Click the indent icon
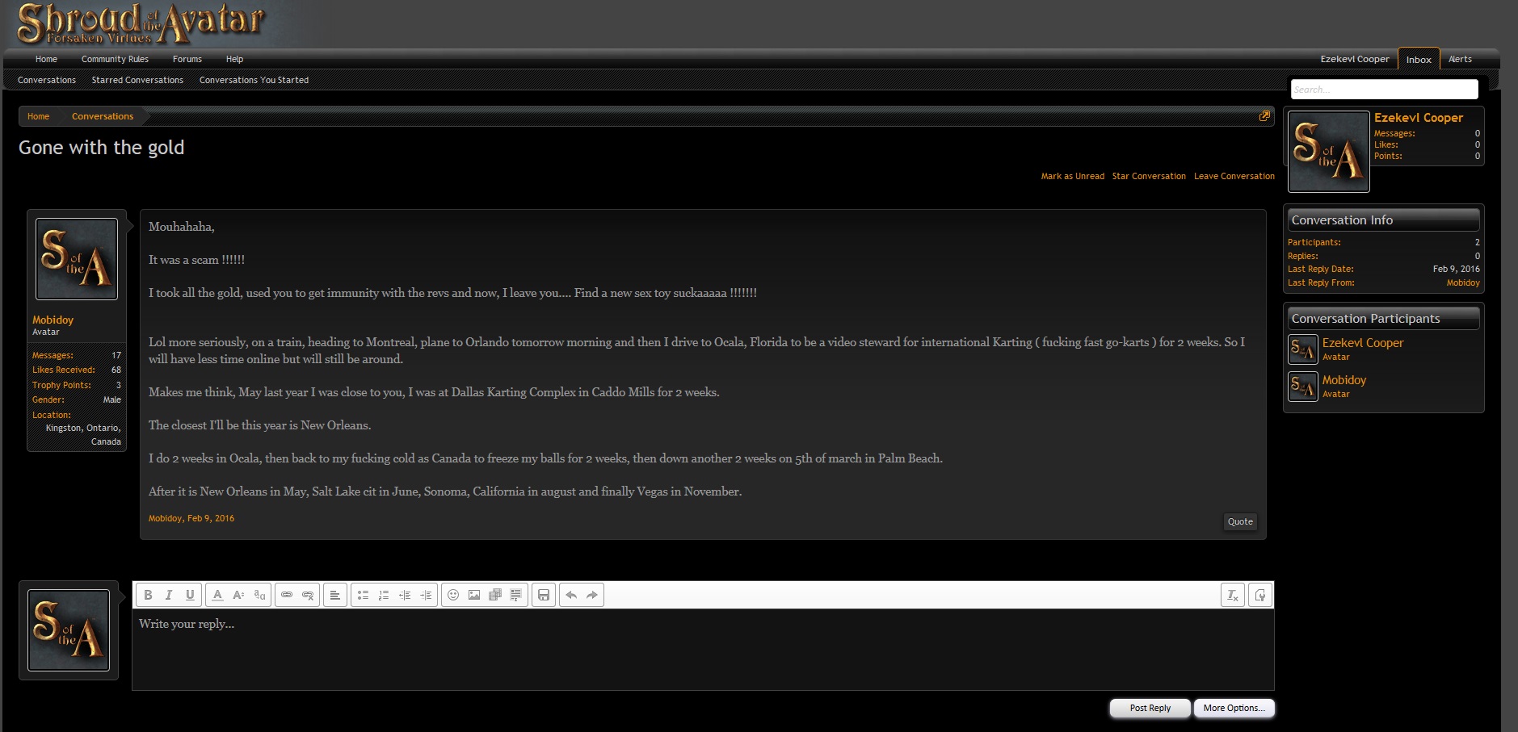This screenshot has width=1518, height=732. pyautogui.click(x=426, y=596)
